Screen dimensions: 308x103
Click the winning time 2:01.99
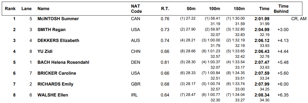tap(262, 19)
